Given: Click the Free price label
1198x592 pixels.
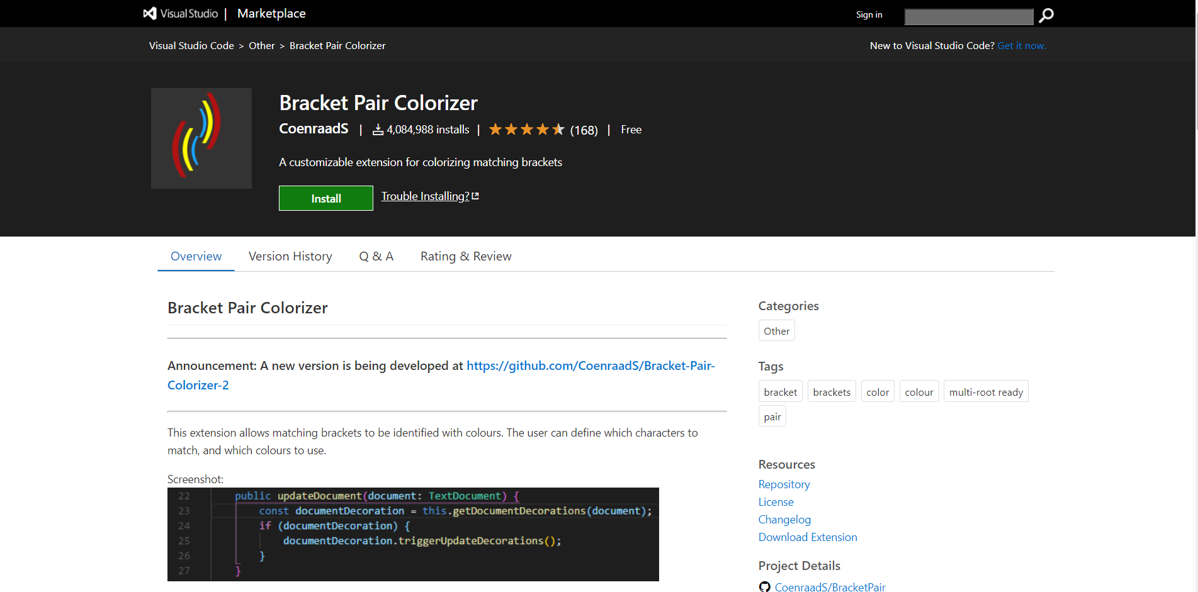Looking at the screenshot, I should pyautogui.click(x=631, y=130).
